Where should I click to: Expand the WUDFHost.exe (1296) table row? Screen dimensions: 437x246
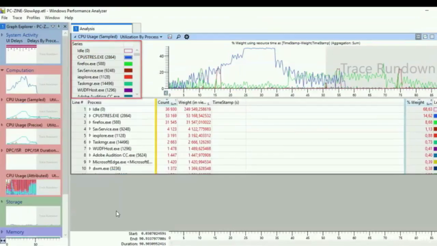tap(89, 149)
